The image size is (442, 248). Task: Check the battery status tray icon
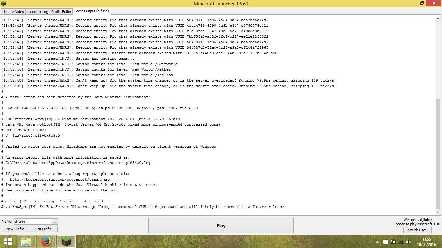click(393, 242)
